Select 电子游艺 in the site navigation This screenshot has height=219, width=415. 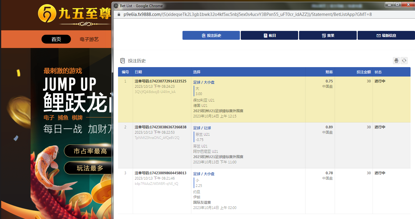click(89, 39)
